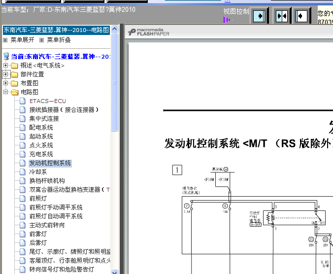
Task: Select the 电路图 folder label
Action: click(x=29, y=92)
